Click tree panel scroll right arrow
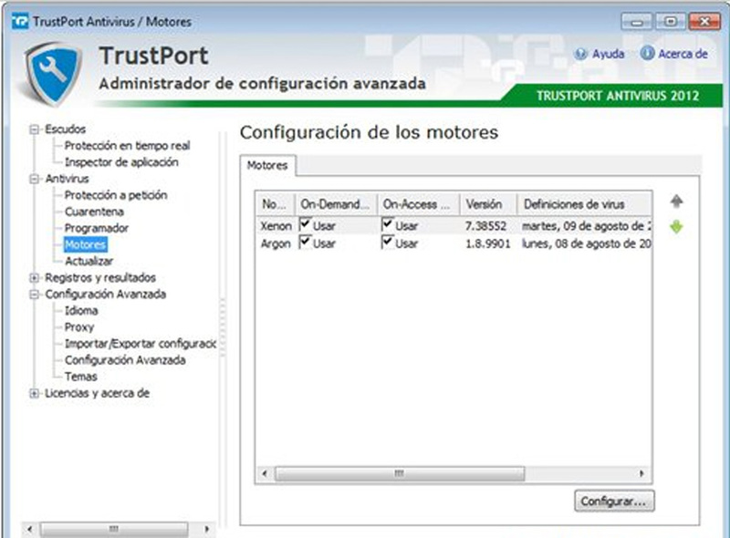The image size is (730, 538). pyautogui.click(x=207, y=529)
